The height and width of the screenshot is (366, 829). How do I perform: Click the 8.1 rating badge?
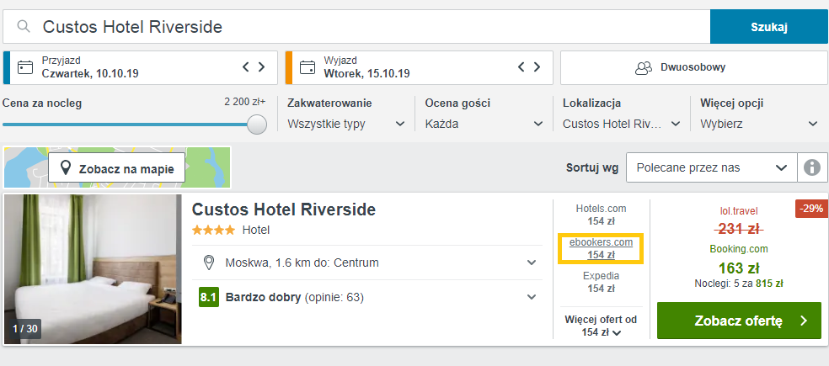(208, 297)
